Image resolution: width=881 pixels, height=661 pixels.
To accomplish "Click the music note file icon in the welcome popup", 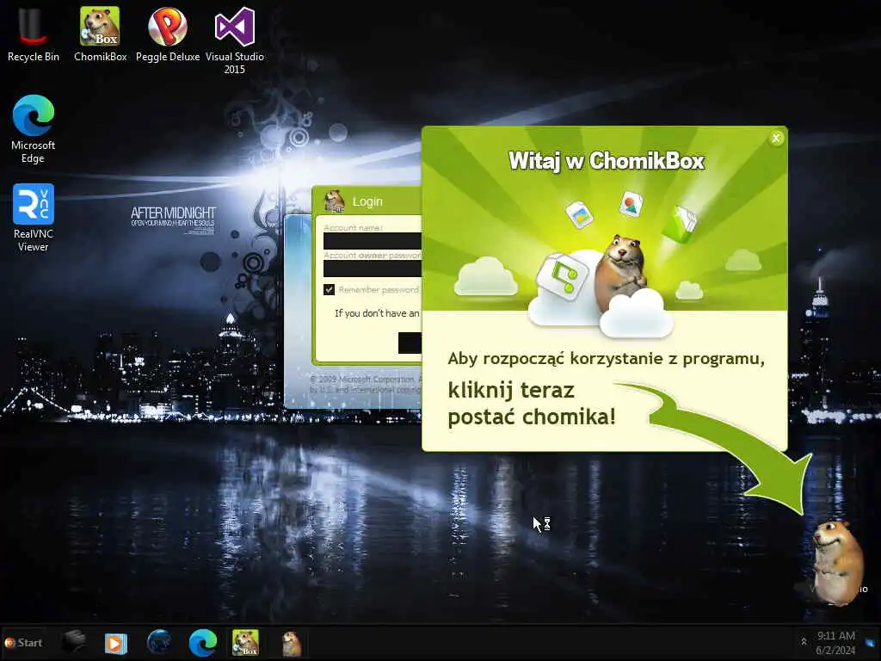I will coord(562,275).
